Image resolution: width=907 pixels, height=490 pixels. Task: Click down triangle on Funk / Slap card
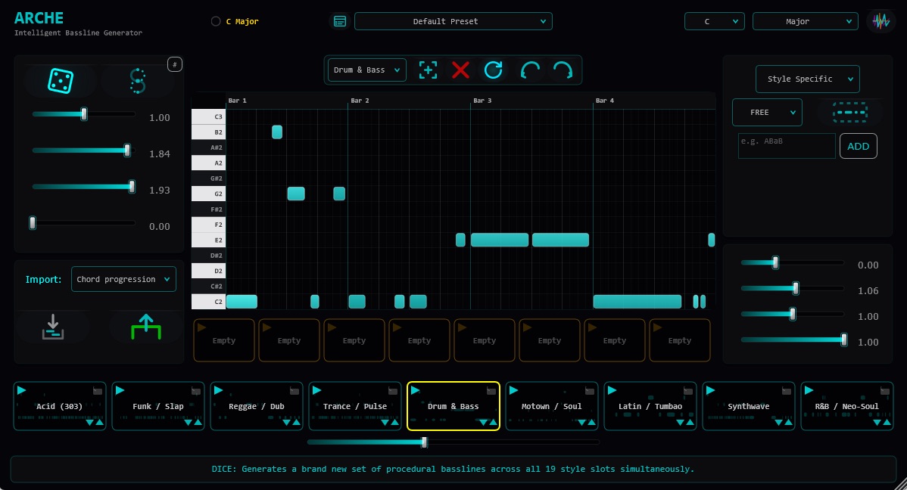188,423
